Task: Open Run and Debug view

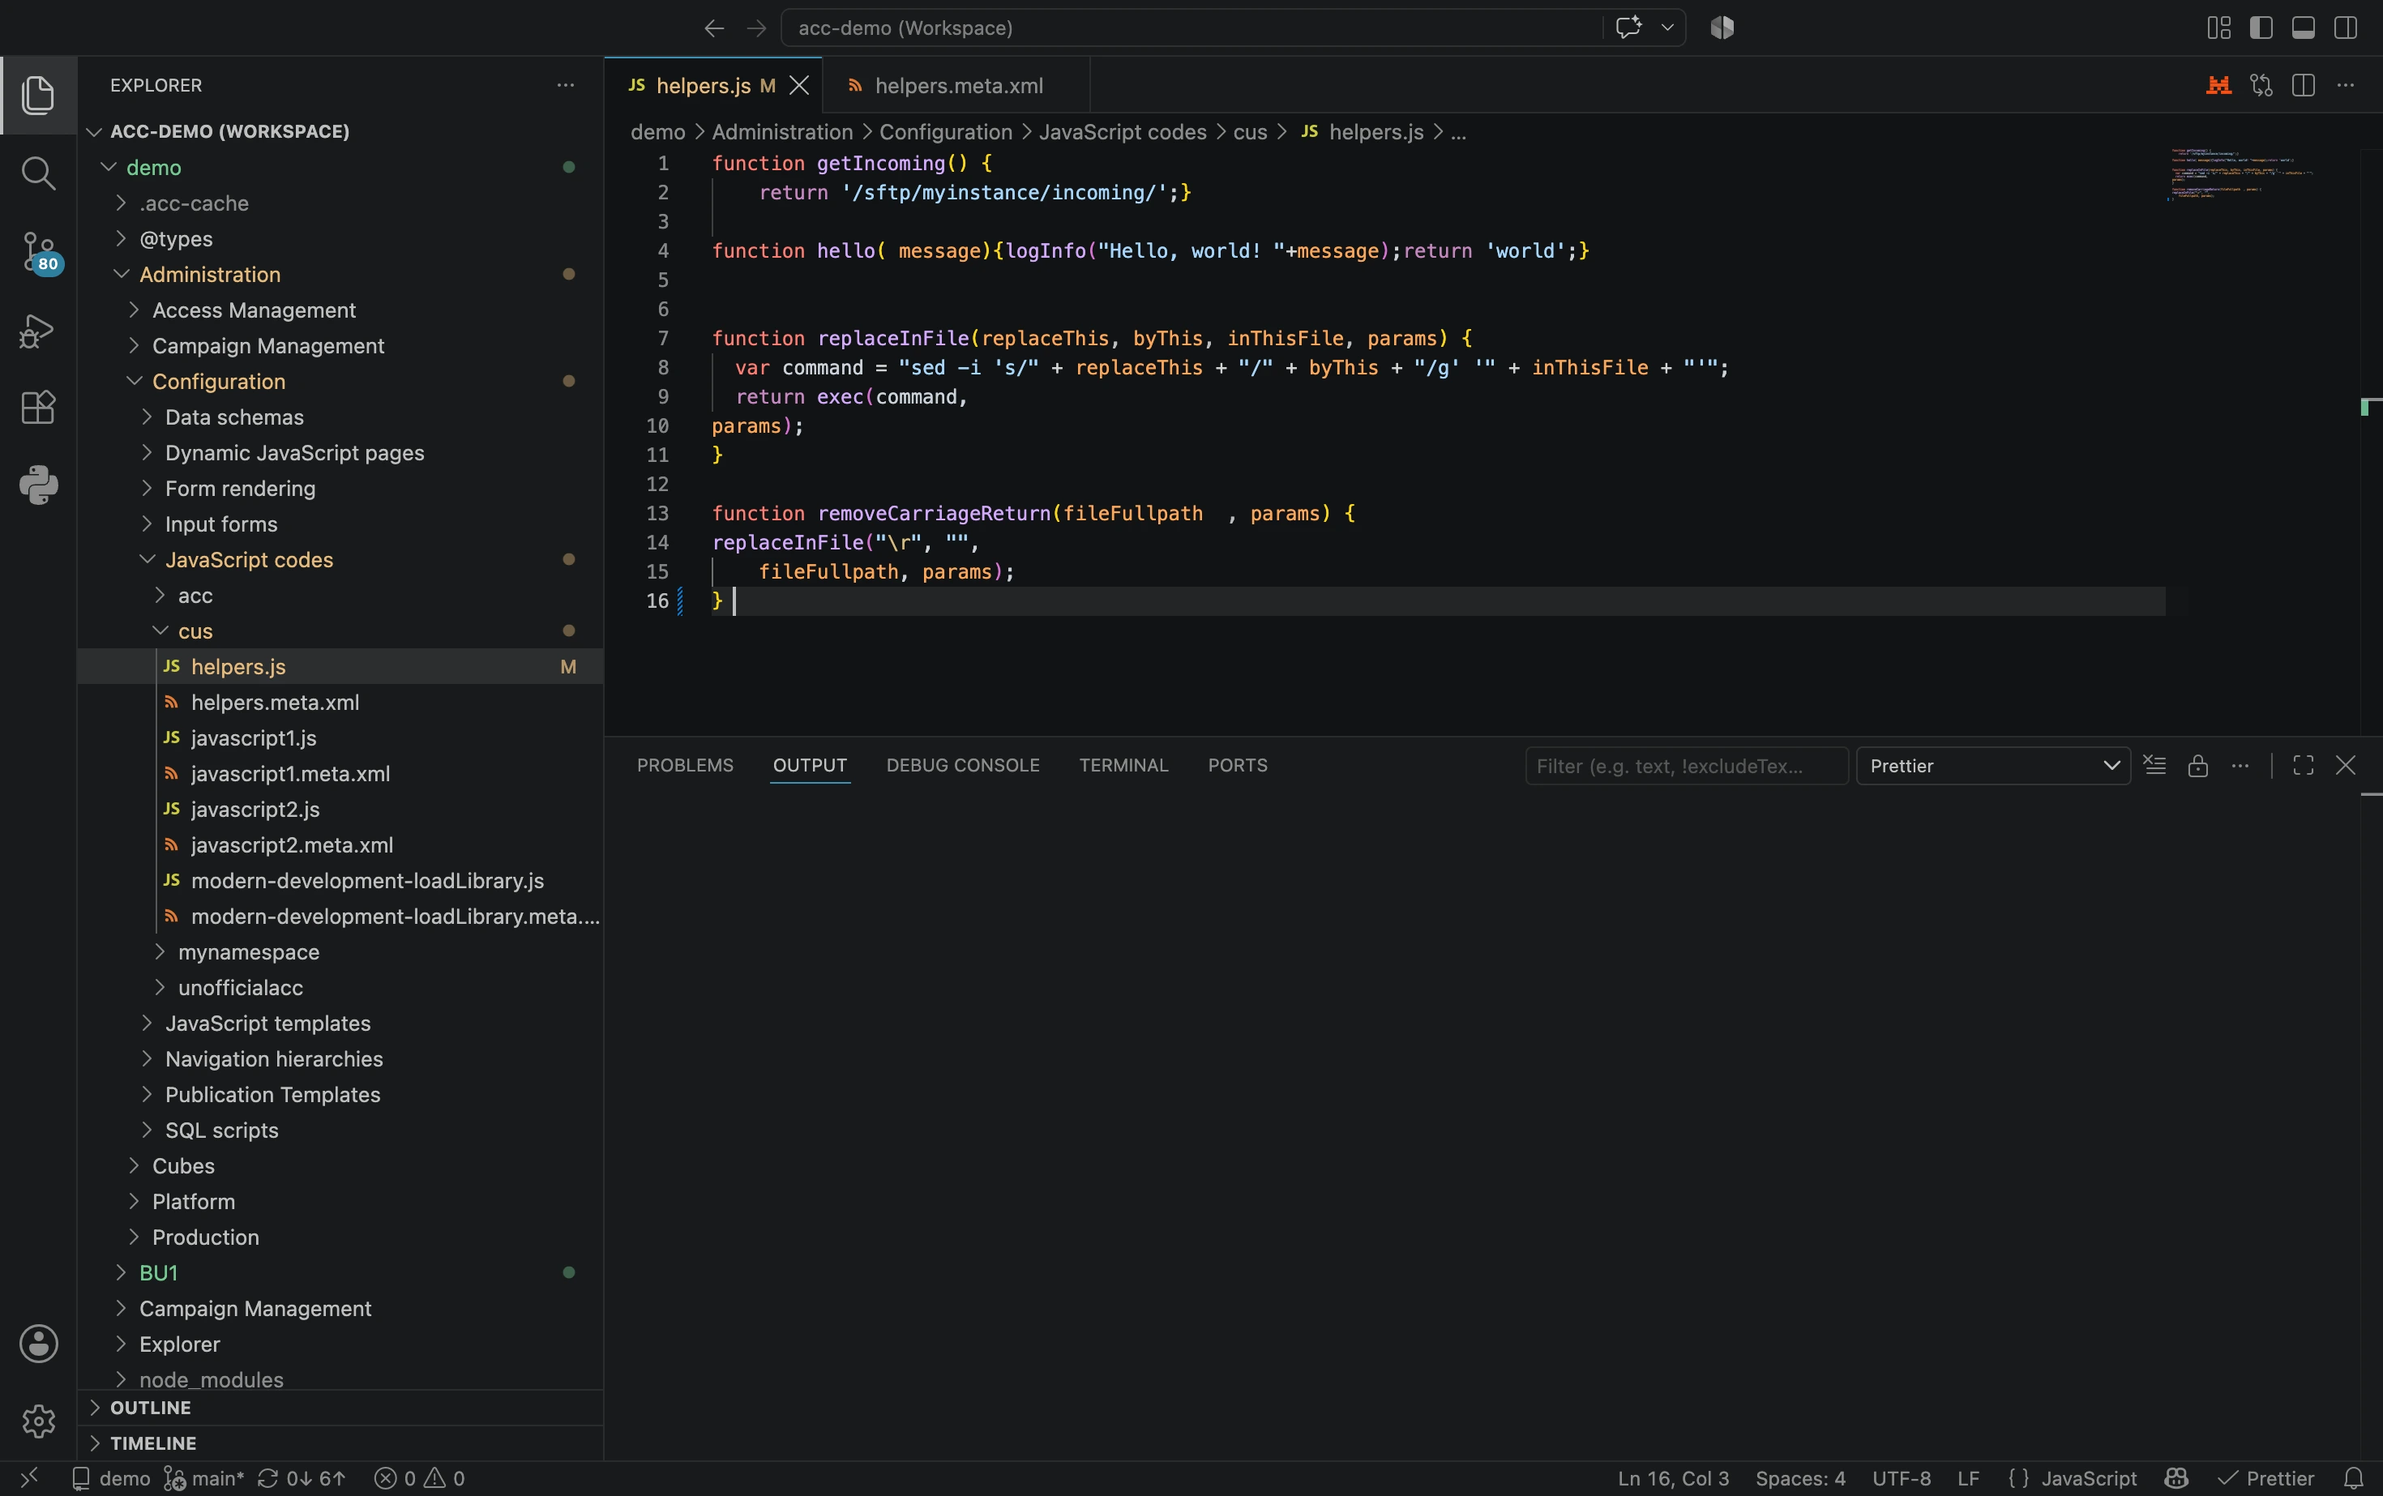Action: point(37,331)
